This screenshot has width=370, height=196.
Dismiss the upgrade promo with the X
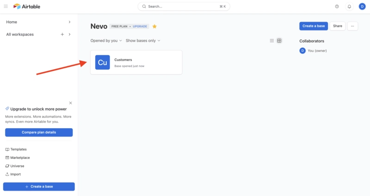coord(71,103)
